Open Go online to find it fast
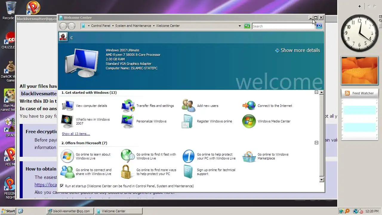Viewport: 382px width, 215px height. (x=149, y=156)
